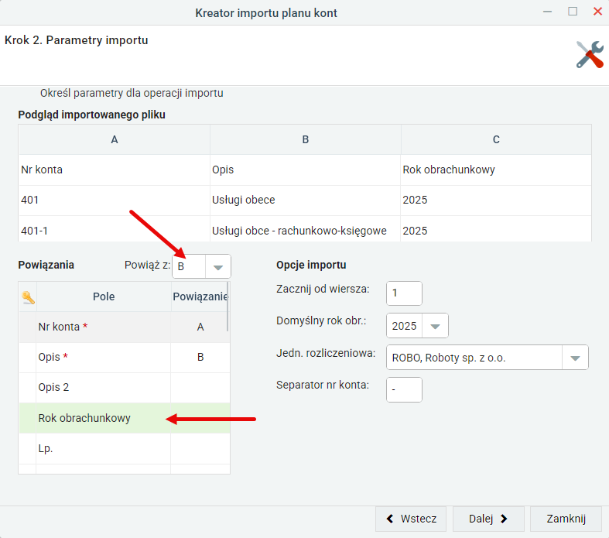The image size is (609, 538).
Task: Click the Pole column header
Action: pos(104,296)
